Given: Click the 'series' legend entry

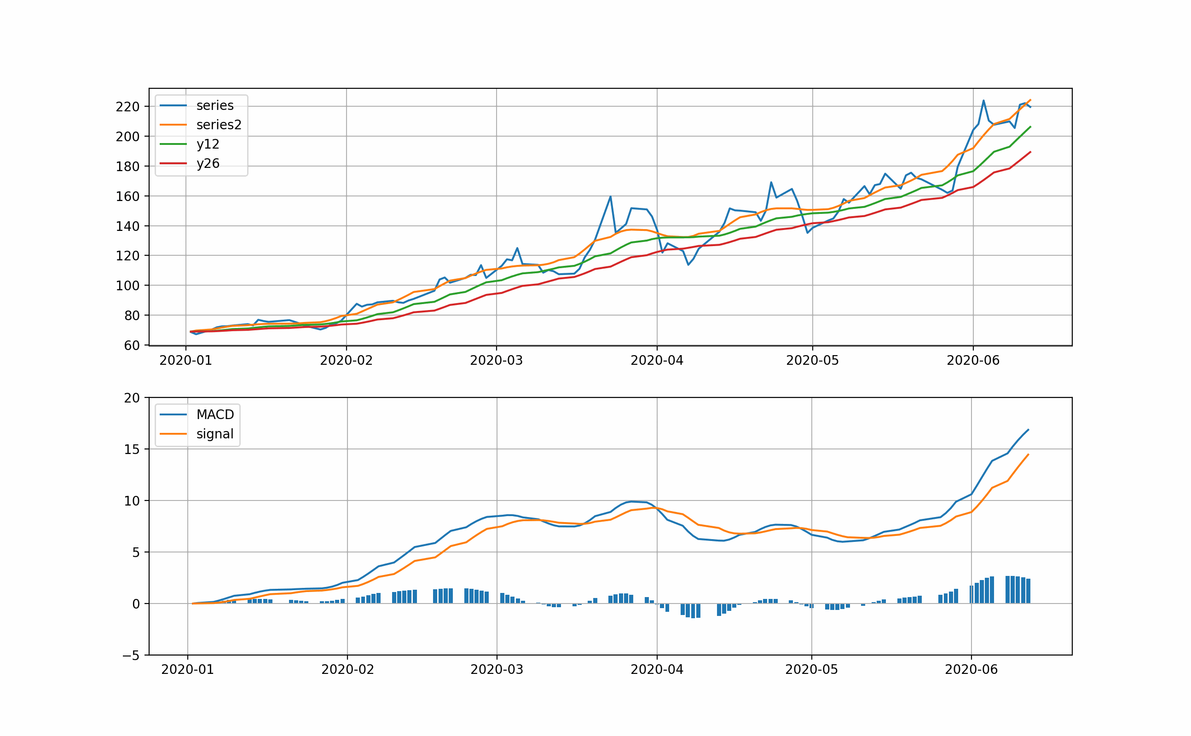Looking at the screenshot, I should coord(215,106).
